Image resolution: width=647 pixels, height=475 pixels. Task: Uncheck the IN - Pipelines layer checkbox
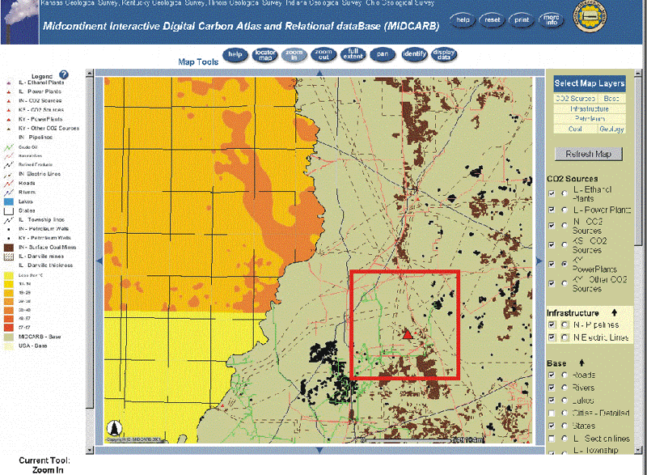click(x=552, y=324)
